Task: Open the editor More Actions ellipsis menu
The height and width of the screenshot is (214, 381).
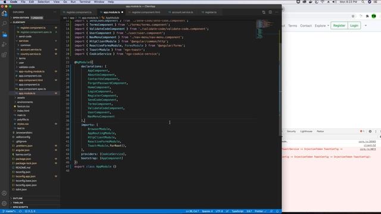Action: tap(276, 12)
